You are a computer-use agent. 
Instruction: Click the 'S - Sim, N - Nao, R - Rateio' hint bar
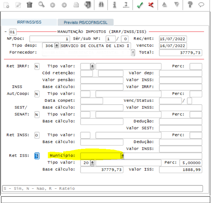click(x=102, y=189)
